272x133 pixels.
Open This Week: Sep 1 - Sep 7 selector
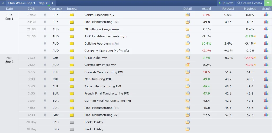28,3
